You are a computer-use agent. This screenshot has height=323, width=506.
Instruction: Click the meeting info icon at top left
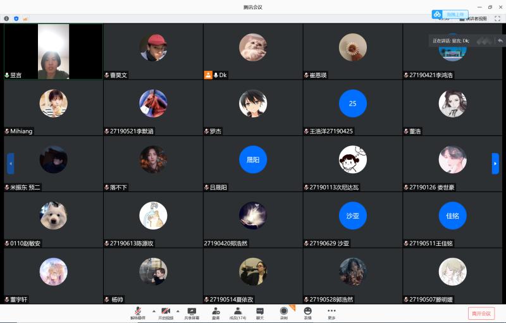click(x=6, y=18)
